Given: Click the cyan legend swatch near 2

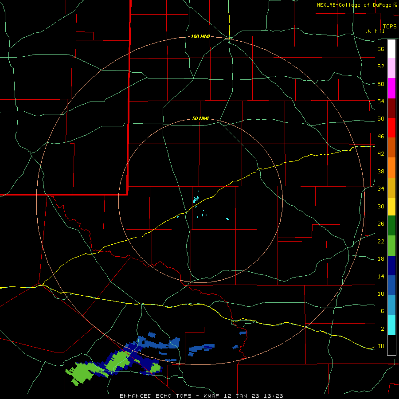Looking at the screenshot, I should 391,325.
